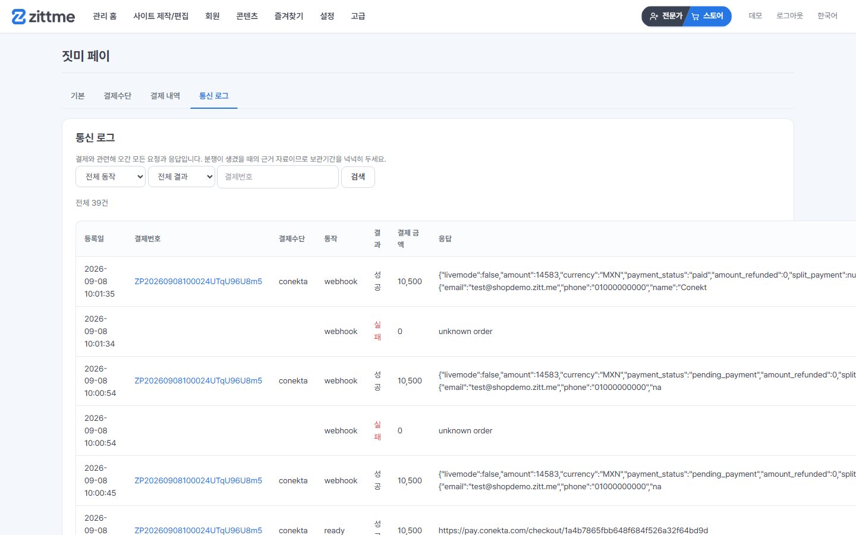
Task: Switch to the 기본 tab
Action: (x=78, y=96)
